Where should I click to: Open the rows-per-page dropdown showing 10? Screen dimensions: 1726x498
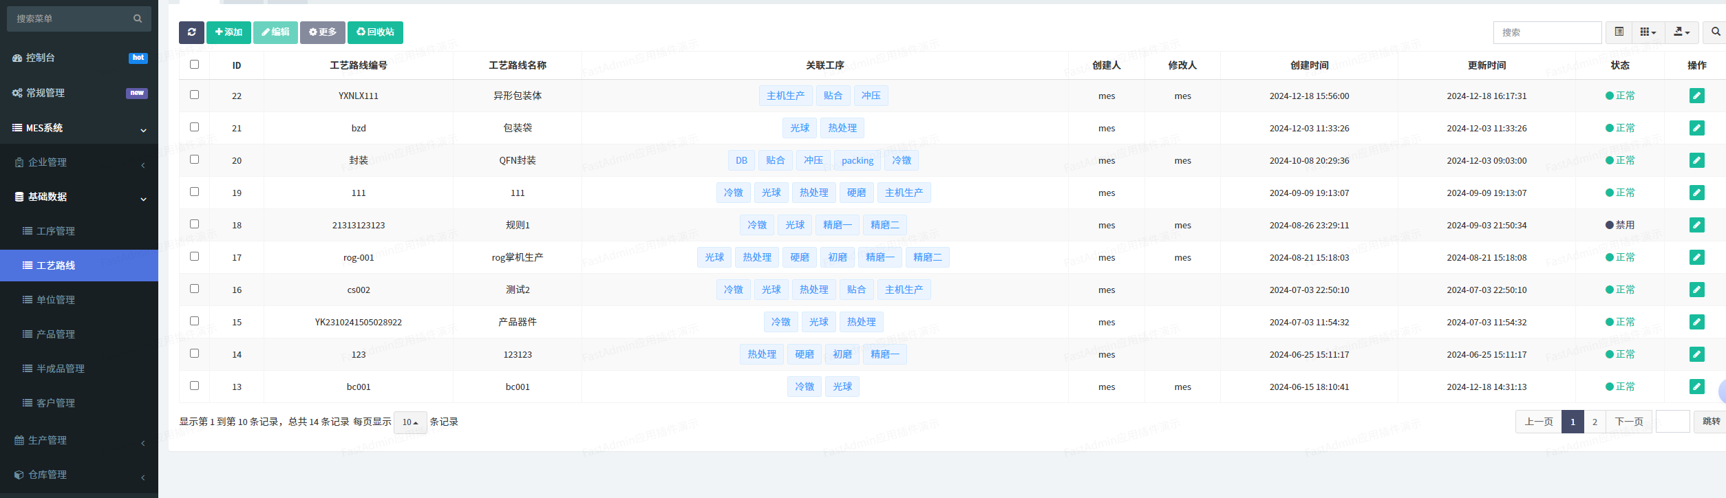click(x=410, y=422)
